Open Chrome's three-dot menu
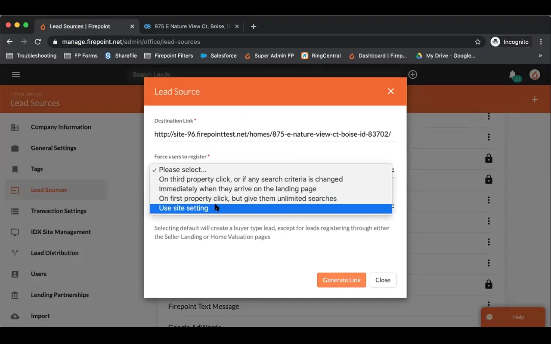The image size is (551, 344). tap(541, 42)
